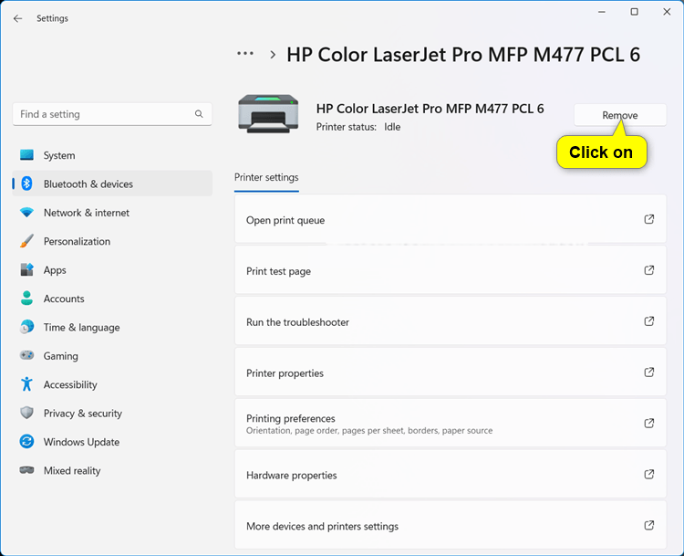This screenshot has width=684, height=556.
Task: Remove the HP printer
Action: tap(620, 115)
